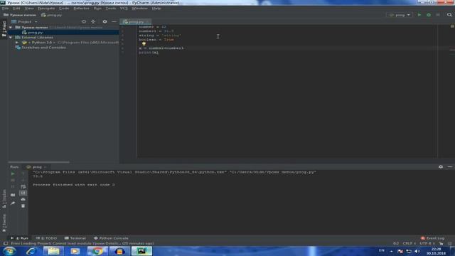Click the Scroll from Source target icon

click(x=84, y=21)
